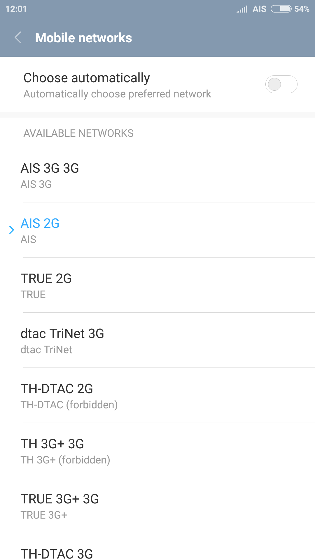
Task: Tap the 54% battery percentage
Action: 302,9
